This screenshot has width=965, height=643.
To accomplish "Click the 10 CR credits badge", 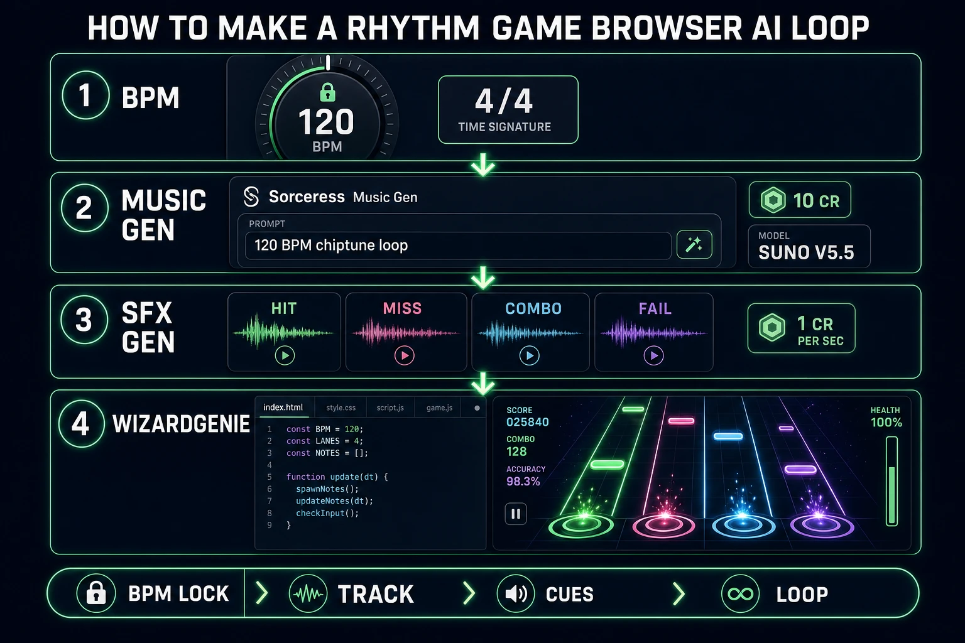I will 800,200.
